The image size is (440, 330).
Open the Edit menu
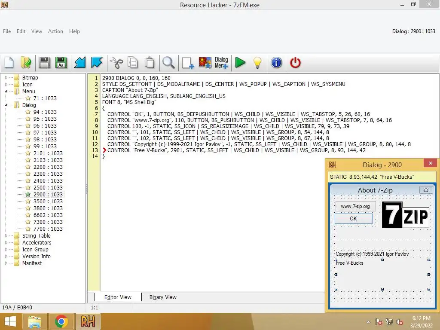[x=21, y=31]
